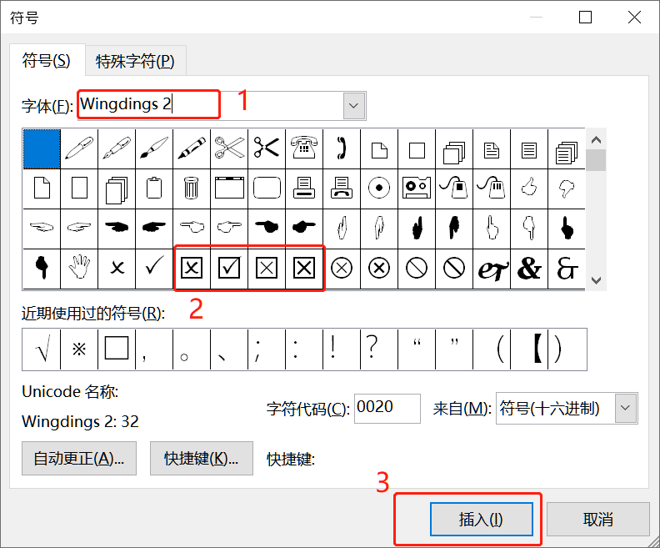660x548 pixels.
Task: Pick the recent exclamation mark symbol
Action: 342,349
